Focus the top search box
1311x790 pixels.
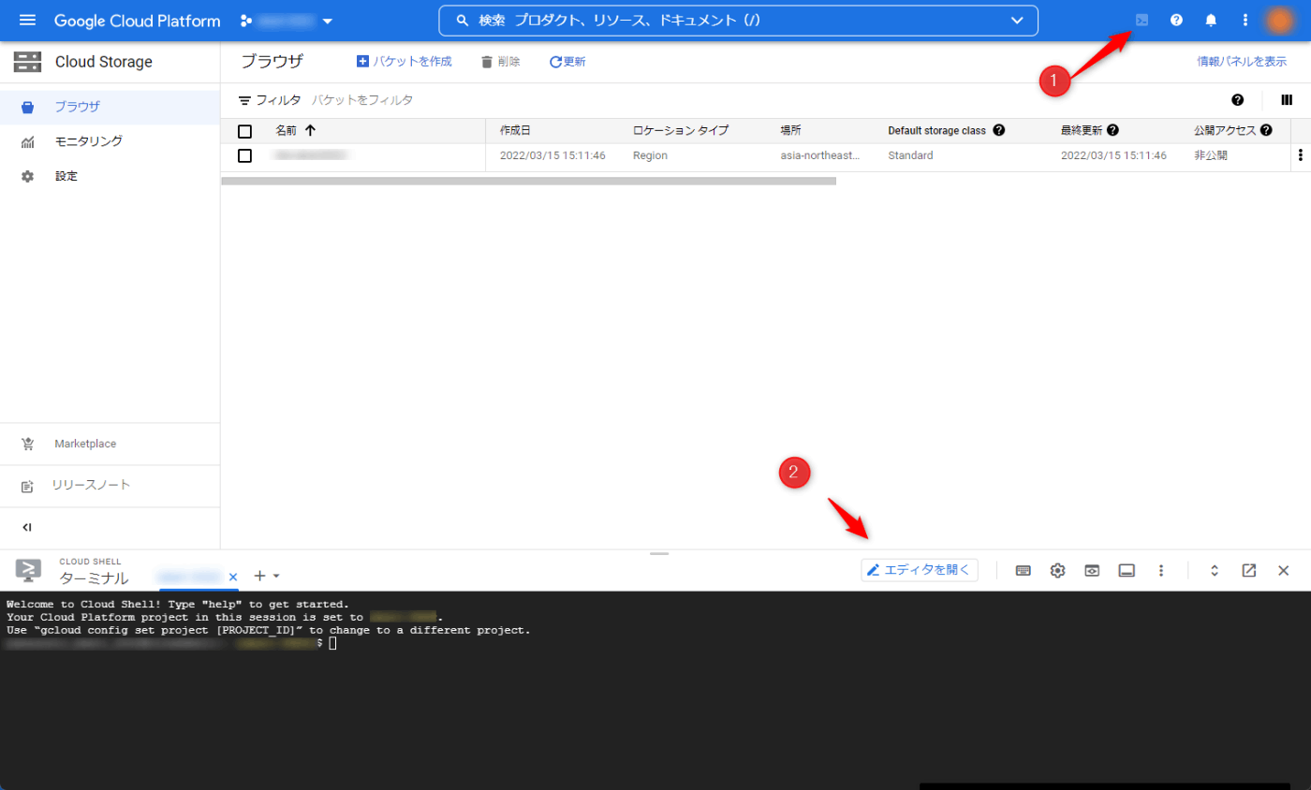coord(738,21)
